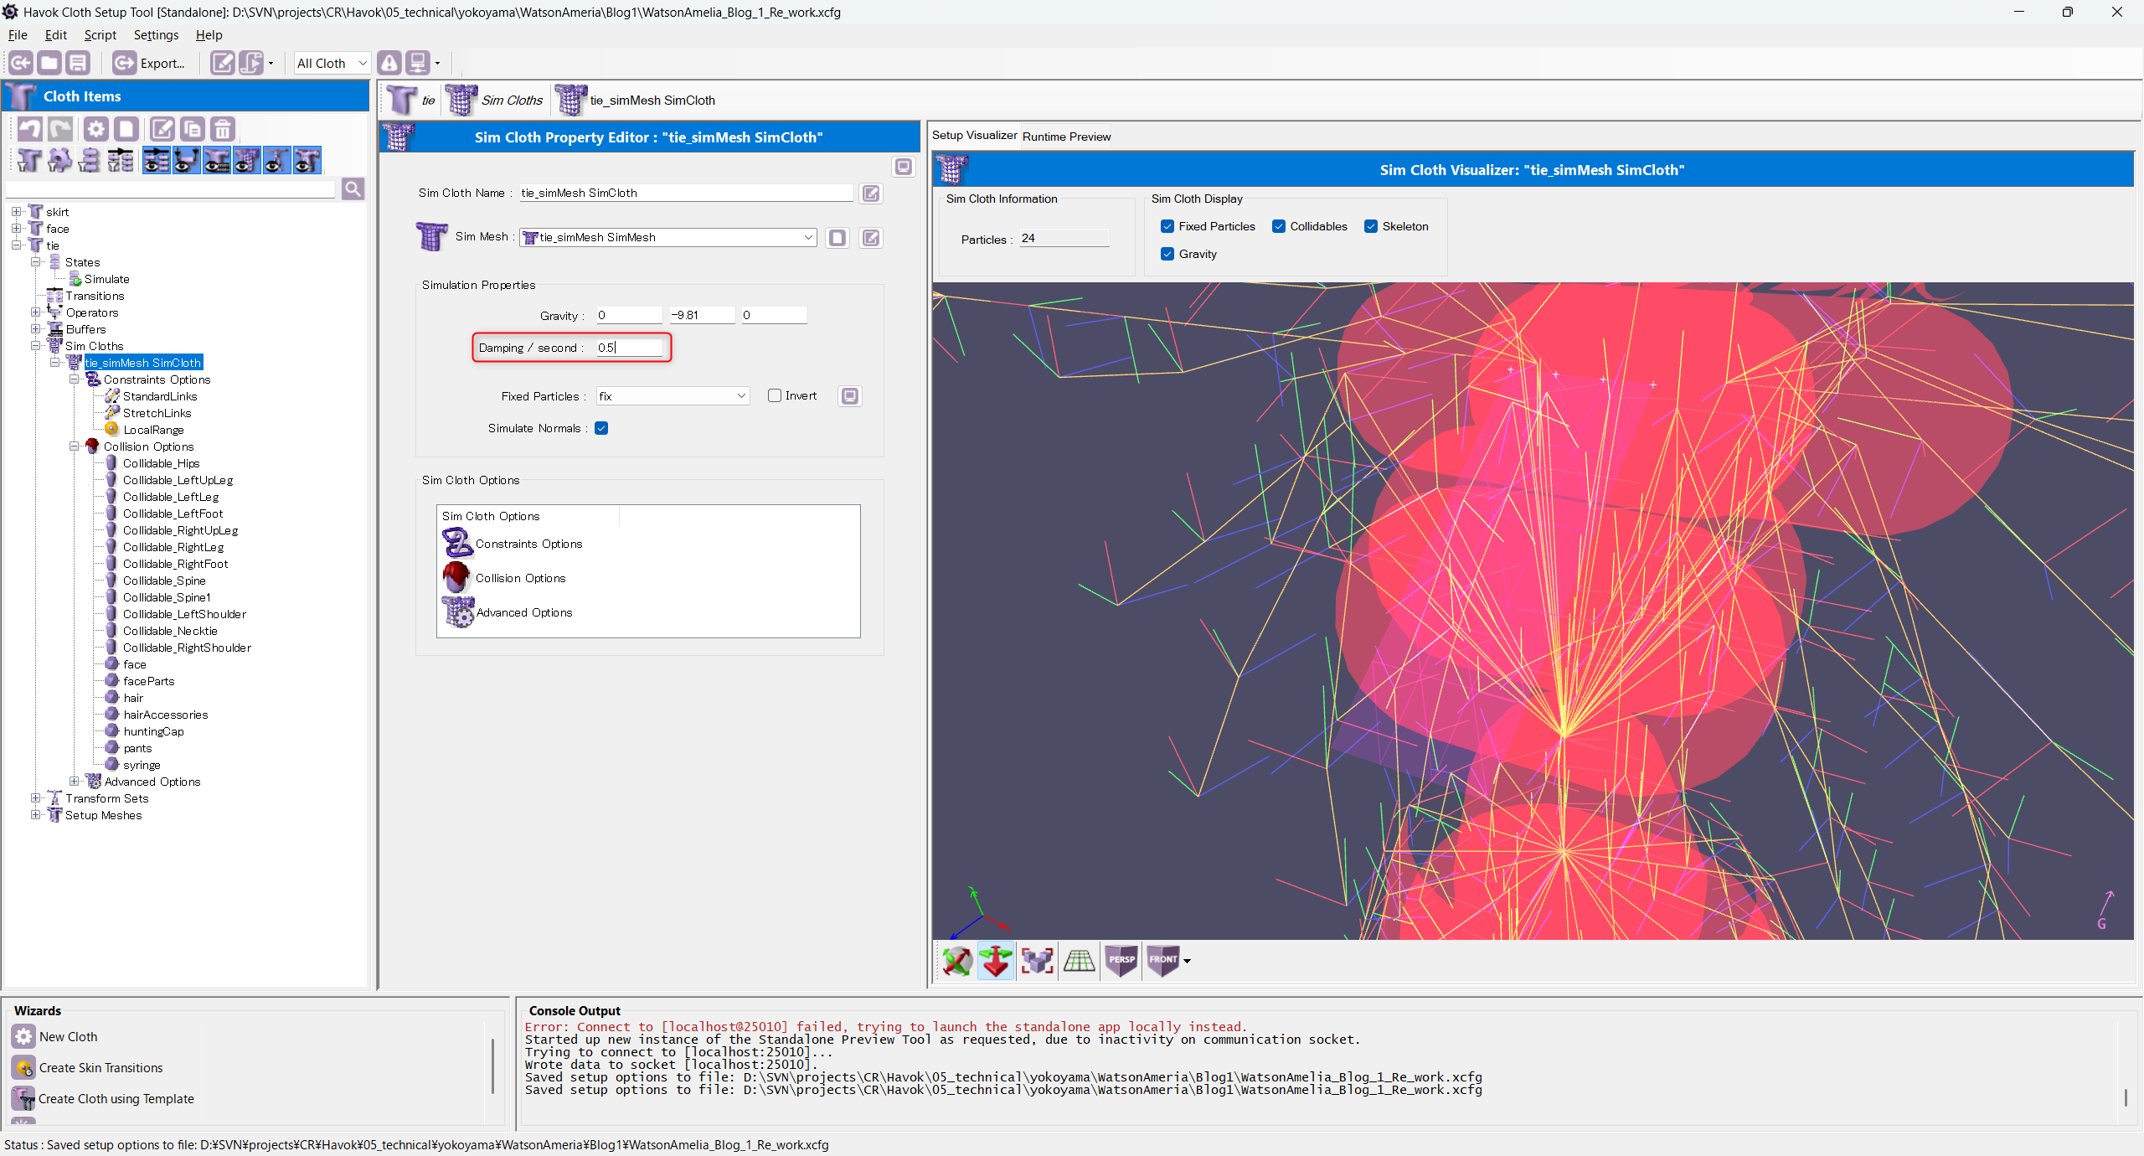This screenshot has width=2144, height=1156.
Task: Open the FRONT view dropdown arrow
Action: (1187, 962)
